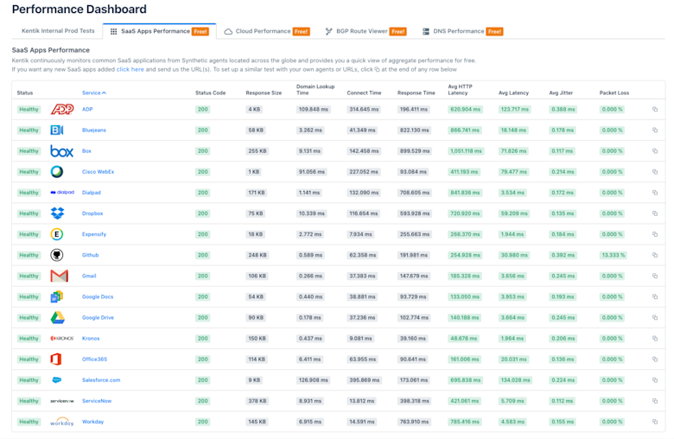Click the Packet Loss column header

614,92
